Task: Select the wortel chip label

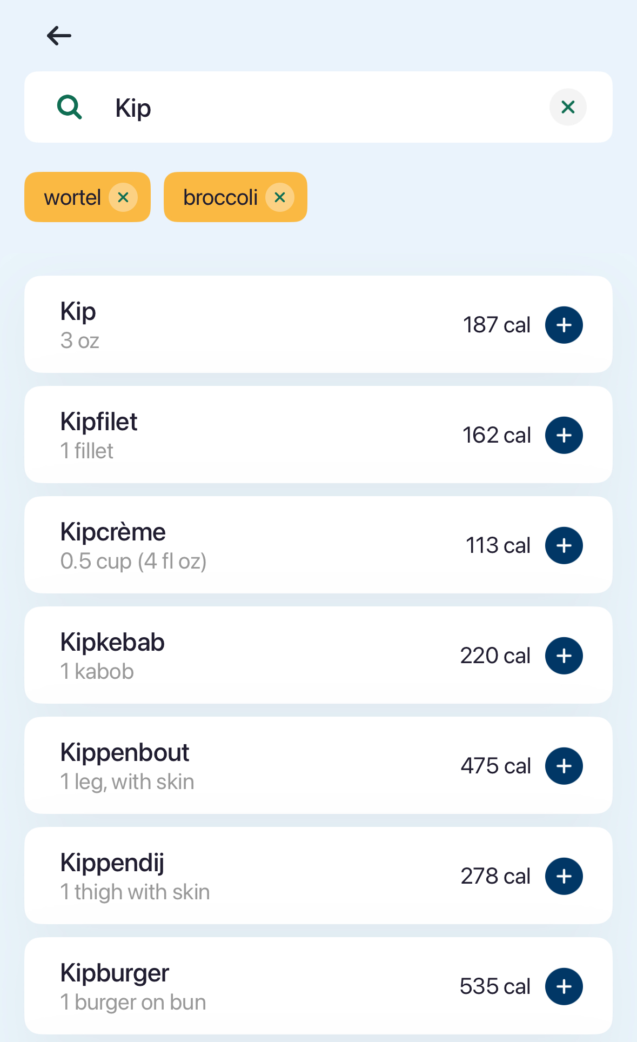Action: [72, 198]
